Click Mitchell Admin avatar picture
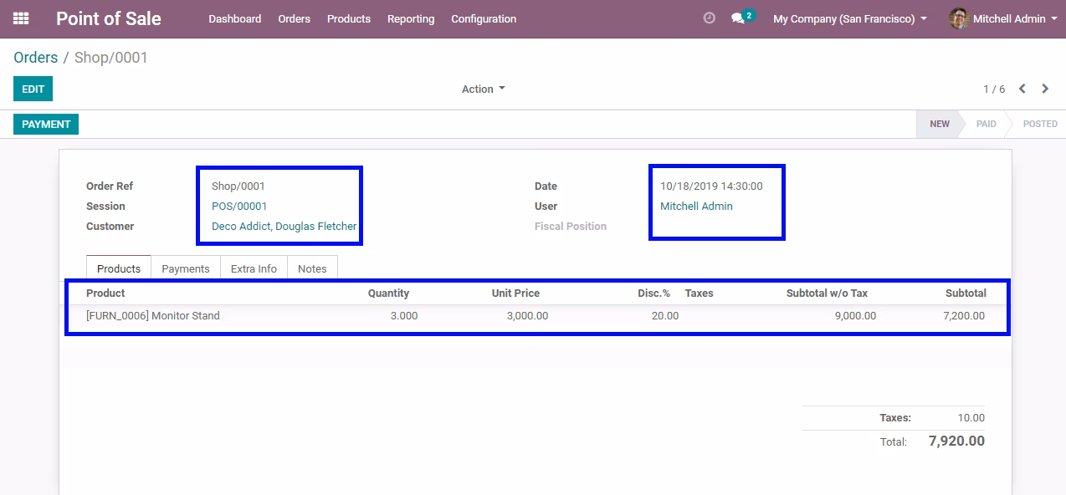The image size is (1066, 495). [x=959, y=18]
